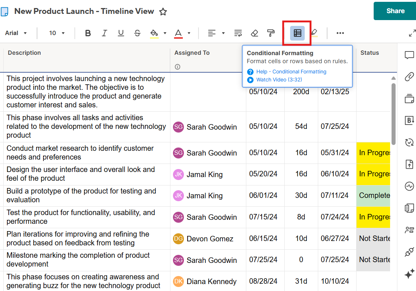Open the Arial font dropdown

click(x=16, y=33)
